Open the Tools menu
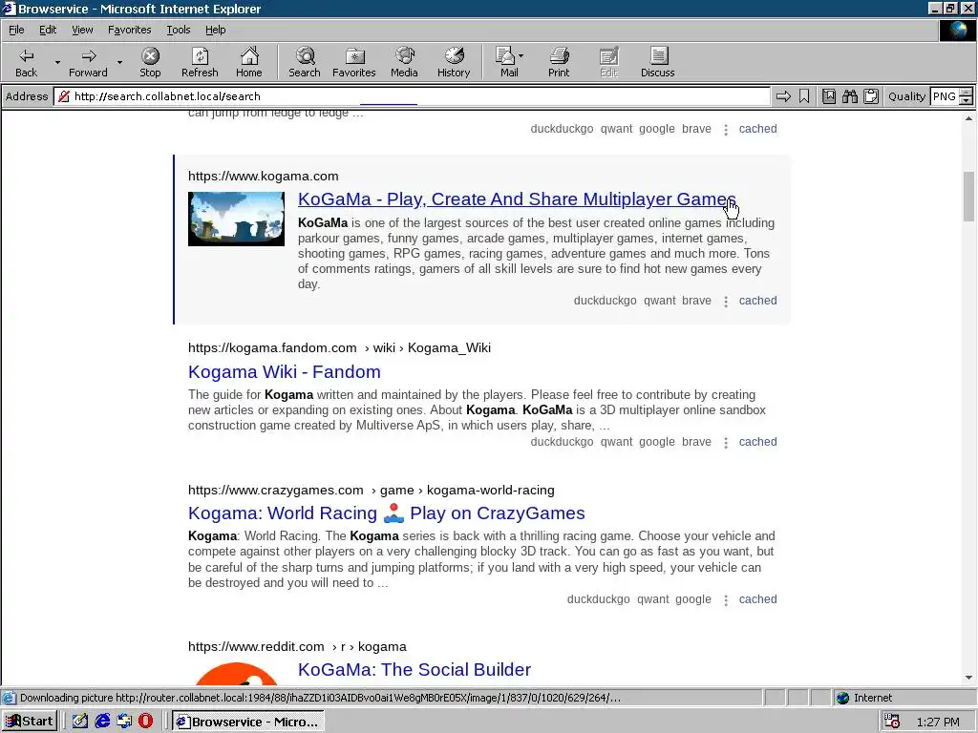The height and width of the screenshot is (733, 978). point(178,30)
